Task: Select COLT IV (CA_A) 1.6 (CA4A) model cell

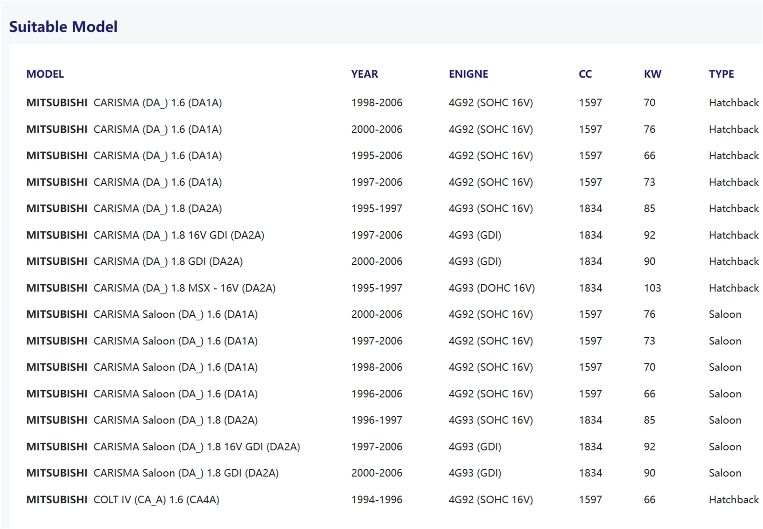Action: (x=156, y=499)
